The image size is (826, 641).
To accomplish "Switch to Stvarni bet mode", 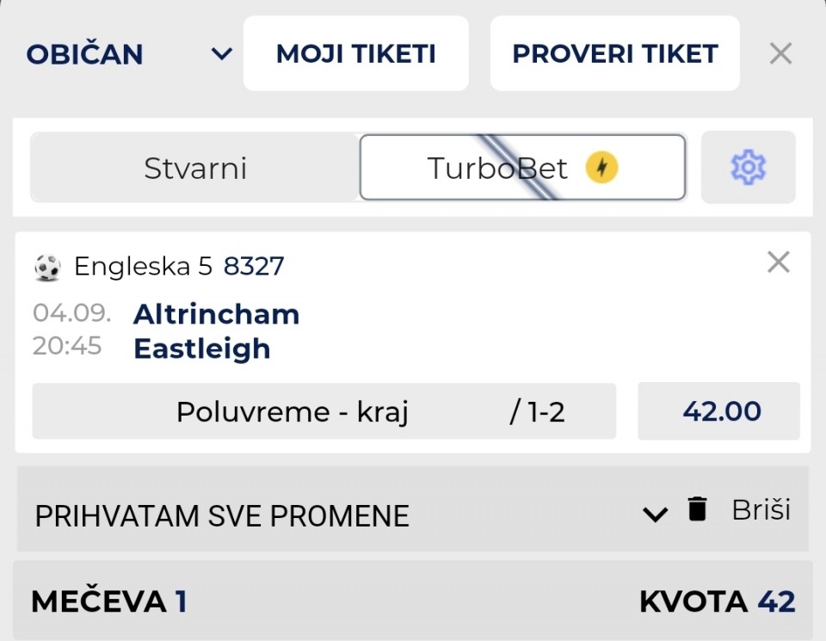I will (x=195, y=168).
